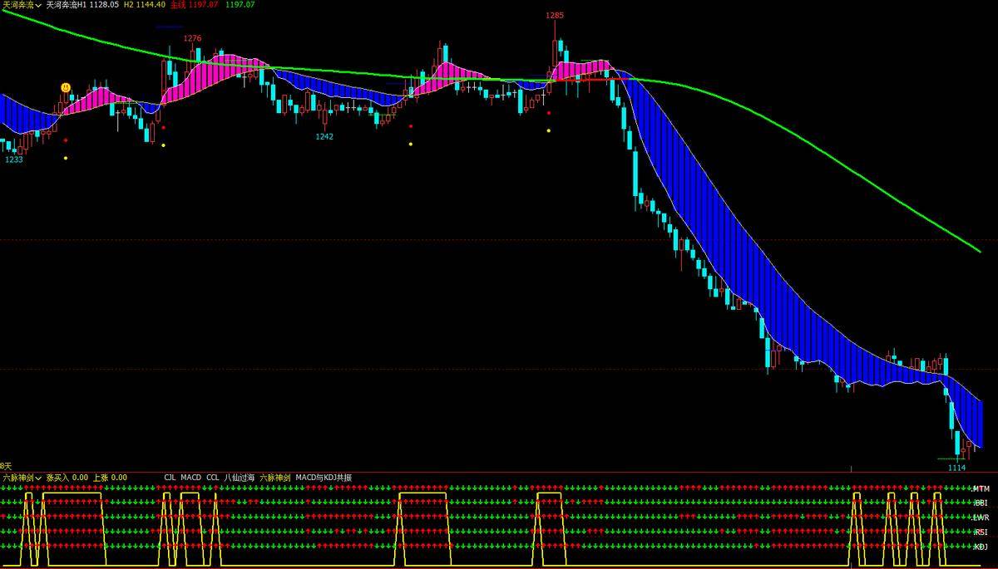
Task: Select the MACD与KDJ共振 indicator tab
Action: click(x=324, y=478)
